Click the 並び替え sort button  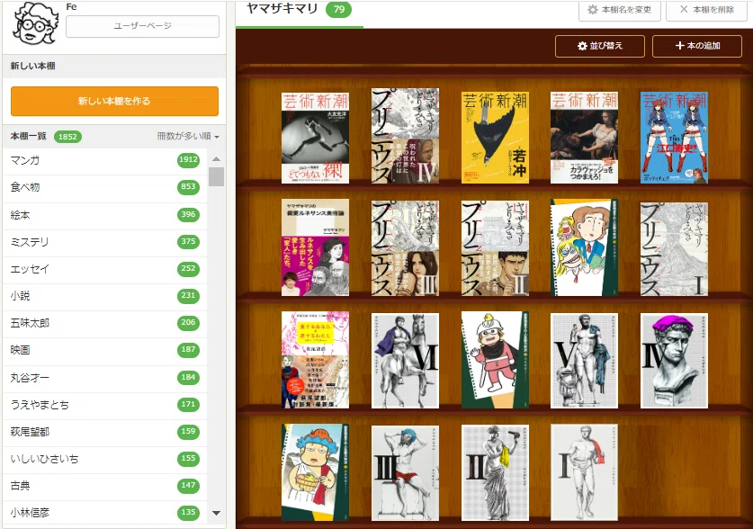click(600, 46)
